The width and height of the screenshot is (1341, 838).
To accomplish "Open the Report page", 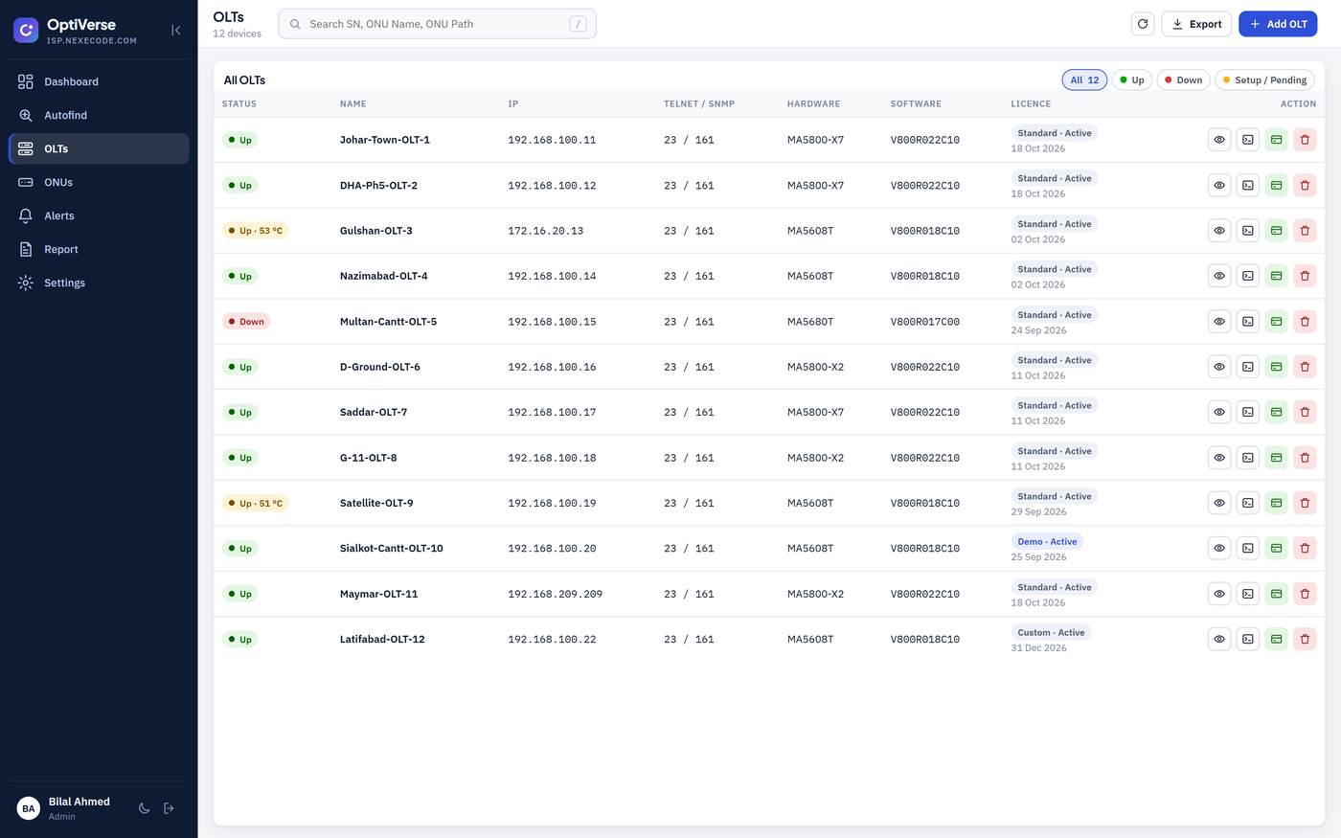I will pos(99,249).
